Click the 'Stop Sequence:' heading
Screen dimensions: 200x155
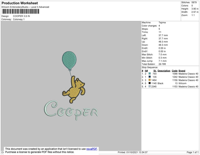[150, 67]
